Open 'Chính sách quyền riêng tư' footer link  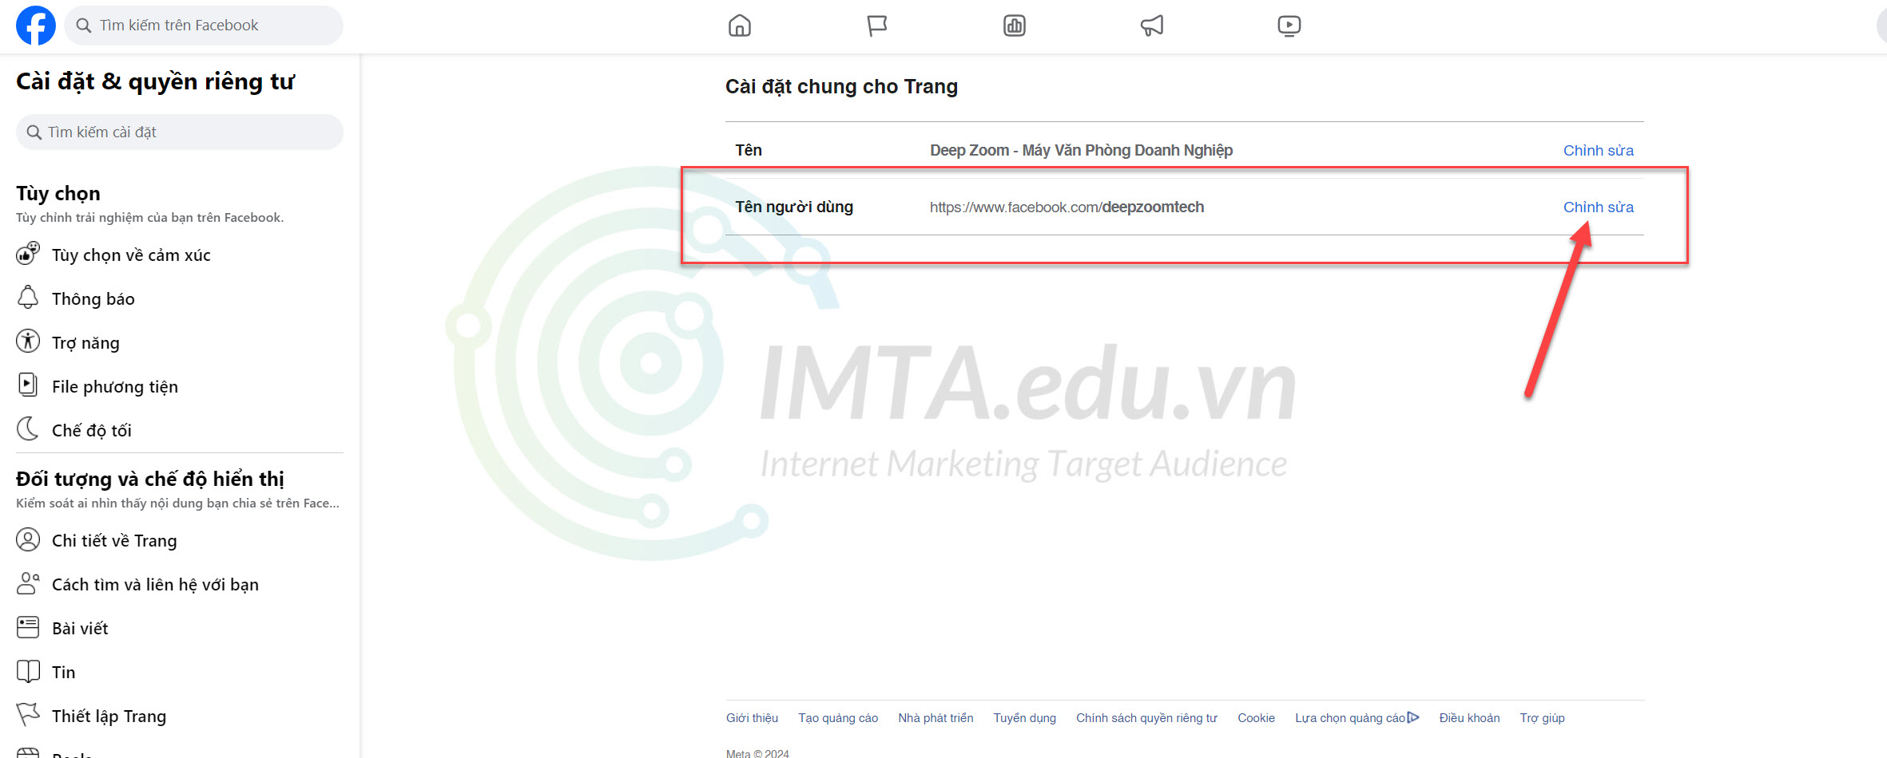pyautogui.click(x=1146, y=718)
